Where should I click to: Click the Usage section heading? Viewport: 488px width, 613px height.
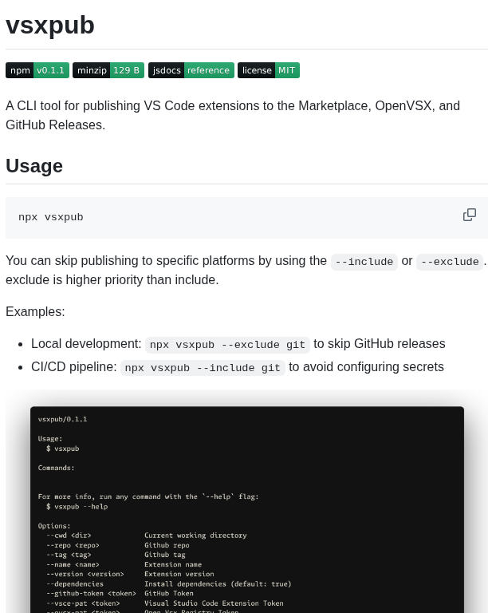(x=34, y=166)
